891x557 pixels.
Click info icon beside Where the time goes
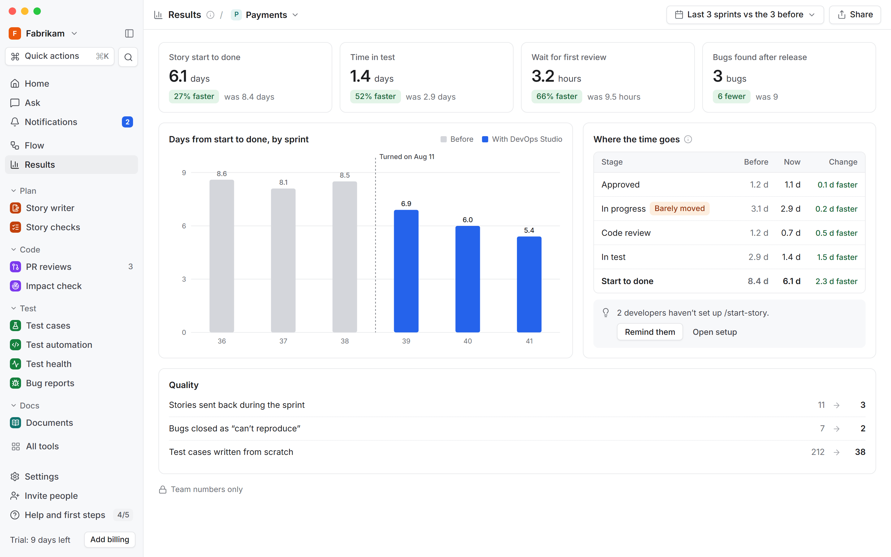pos(688,139)
